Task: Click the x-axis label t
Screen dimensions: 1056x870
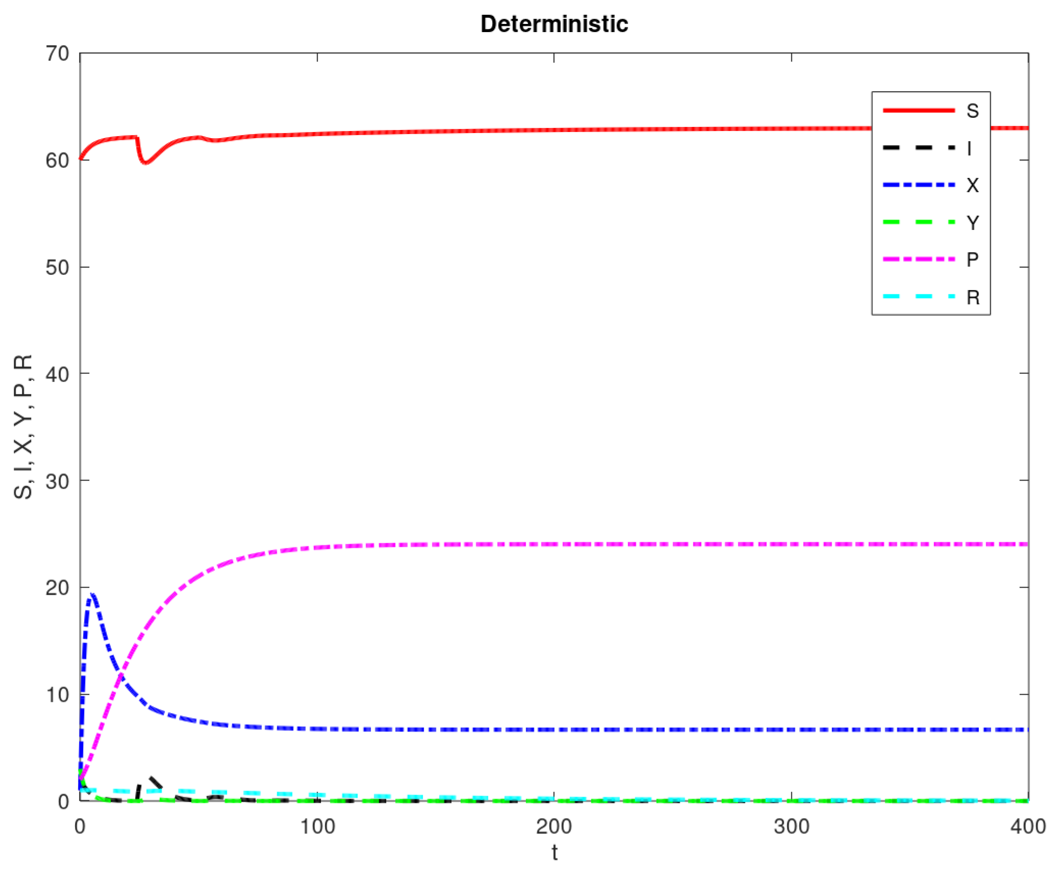Action: tap(554, 853)
